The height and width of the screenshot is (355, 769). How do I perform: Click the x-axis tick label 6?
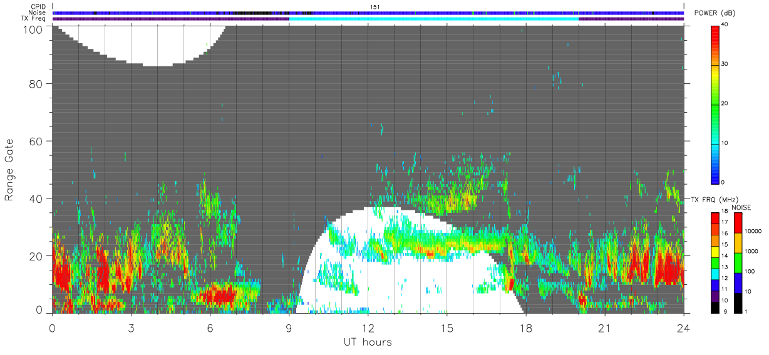[x=210, y=327]
